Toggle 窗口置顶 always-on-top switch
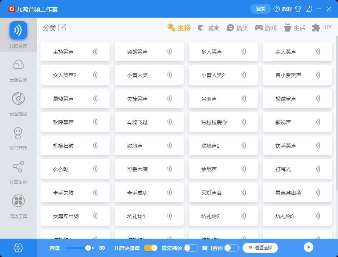Screen dimensions: 338x257 [x=231, y=248]
